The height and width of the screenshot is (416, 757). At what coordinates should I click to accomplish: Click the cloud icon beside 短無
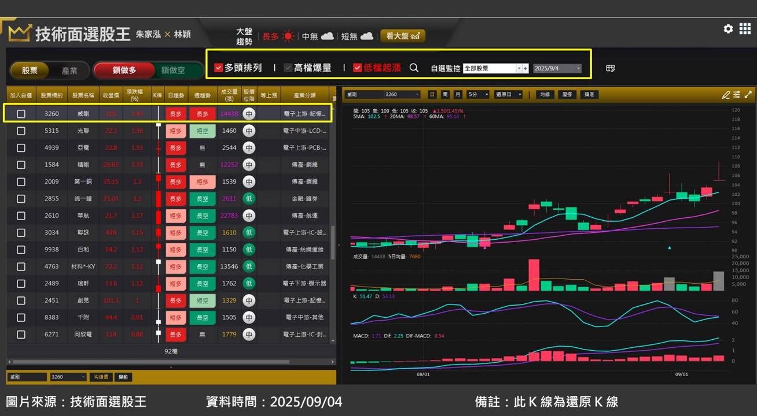tap(367, 36)
